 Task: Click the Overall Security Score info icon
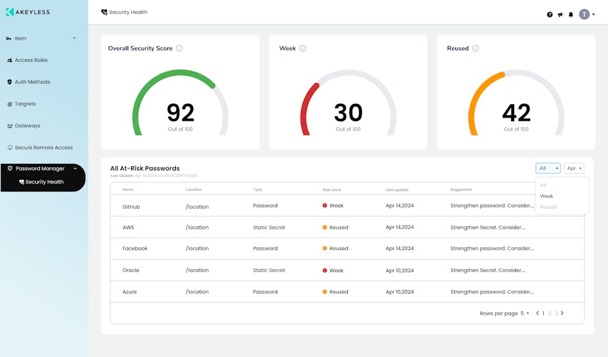click(x=179, y=49)
